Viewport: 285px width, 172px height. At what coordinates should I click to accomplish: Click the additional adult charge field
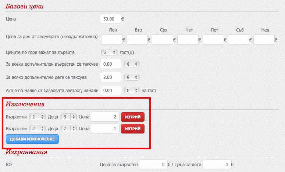(111, 64)
